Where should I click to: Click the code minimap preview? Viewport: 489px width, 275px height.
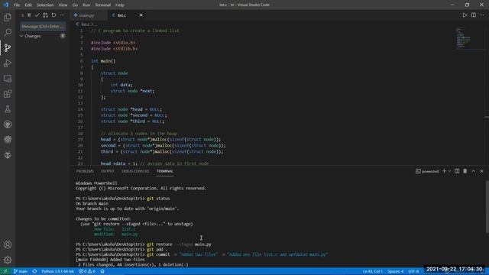click(463, 38)
